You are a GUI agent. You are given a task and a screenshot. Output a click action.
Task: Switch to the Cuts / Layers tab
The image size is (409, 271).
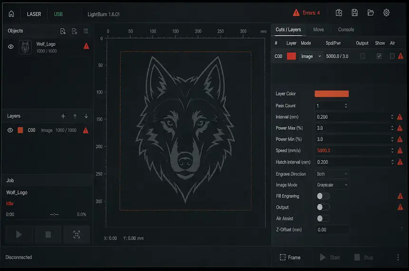click(288, 30)
